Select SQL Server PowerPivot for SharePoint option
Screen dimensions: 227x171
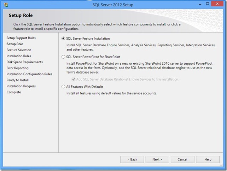tap(63, 57)
